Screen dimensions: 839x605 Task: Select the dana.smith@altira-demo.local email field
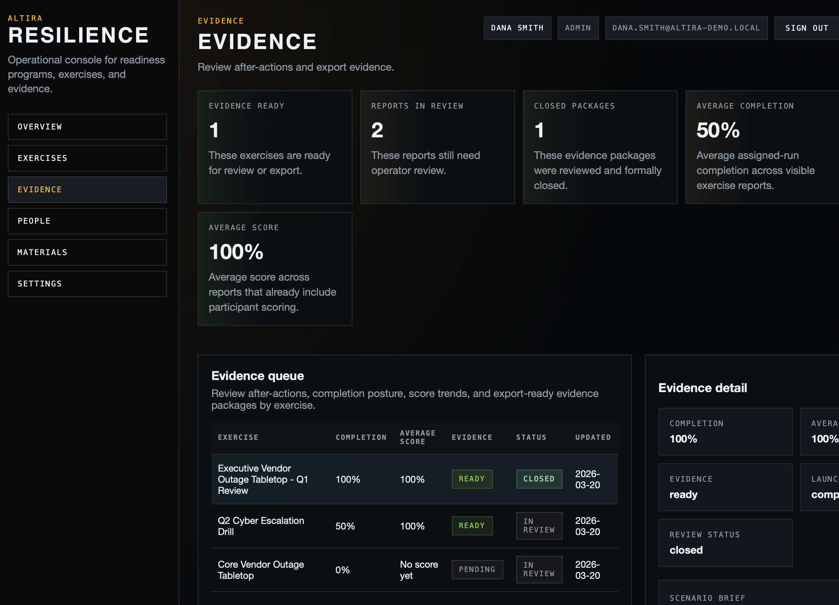click(x=686, y=28)
